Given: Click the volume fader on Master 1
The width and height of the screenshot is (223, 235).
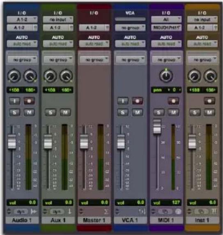Looking at the screenshot, I should point(84,142).
